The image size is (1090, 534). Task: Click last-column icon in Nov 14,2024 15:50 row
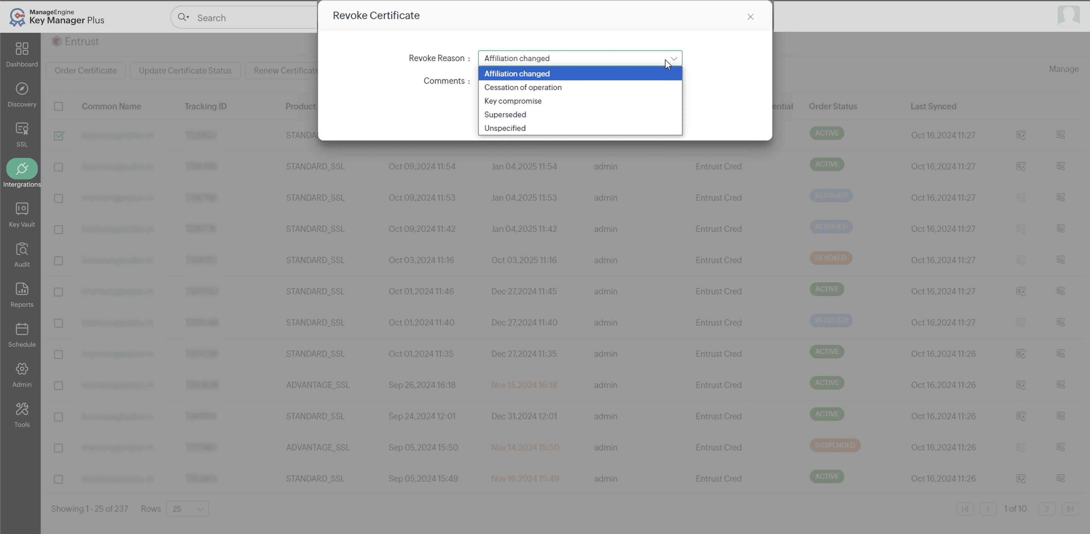coord(1060,447)
